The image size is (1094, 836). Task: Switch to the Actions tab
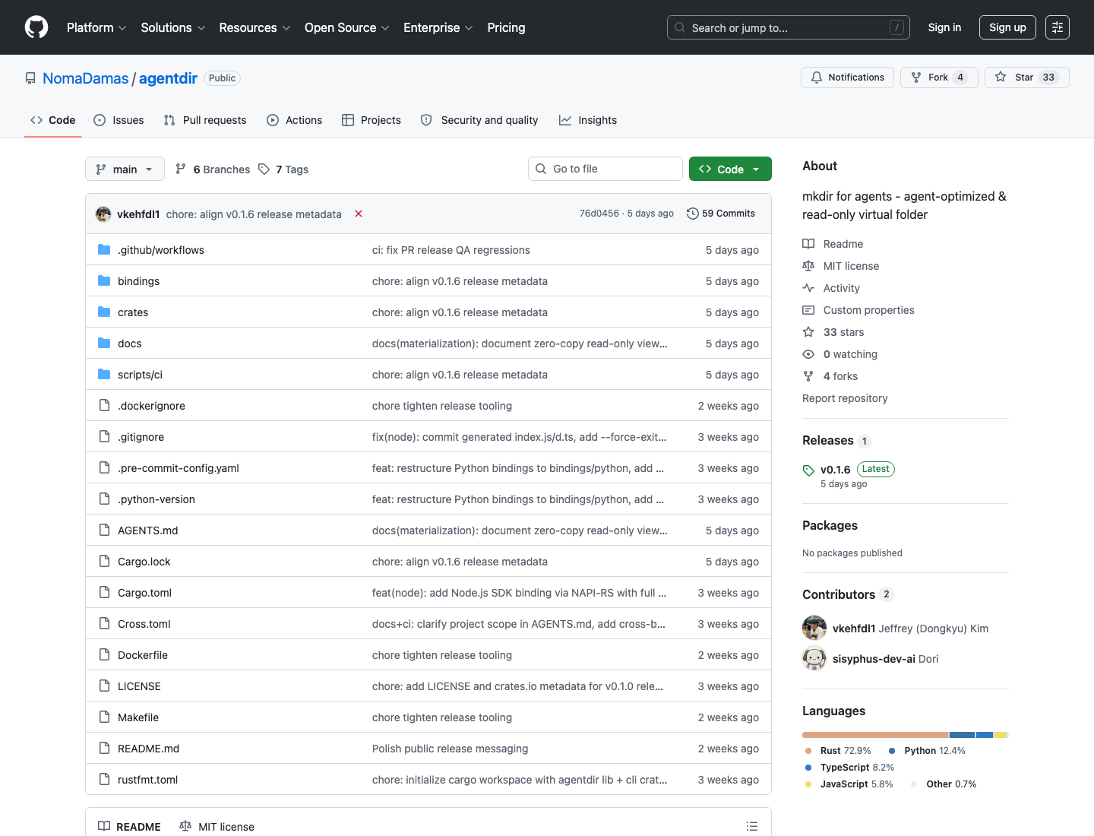point(294,120)
